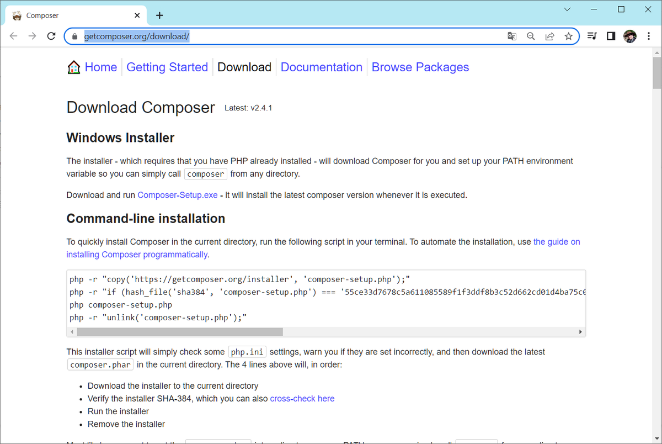Open cross-check here link

(302, 399)
